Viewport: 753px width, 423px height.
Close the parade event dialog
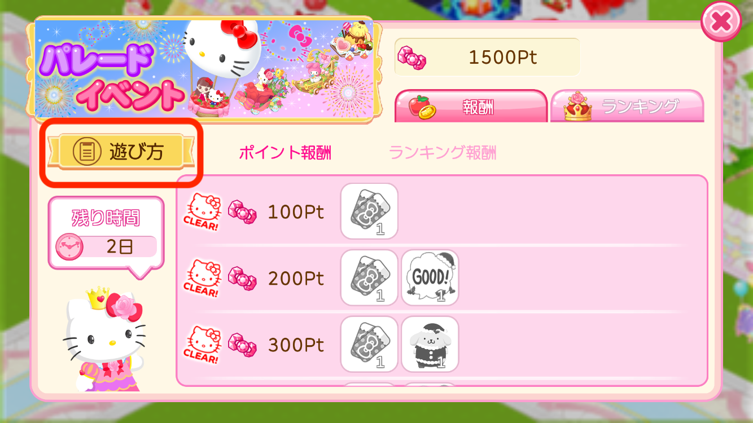tap(721, 22)
